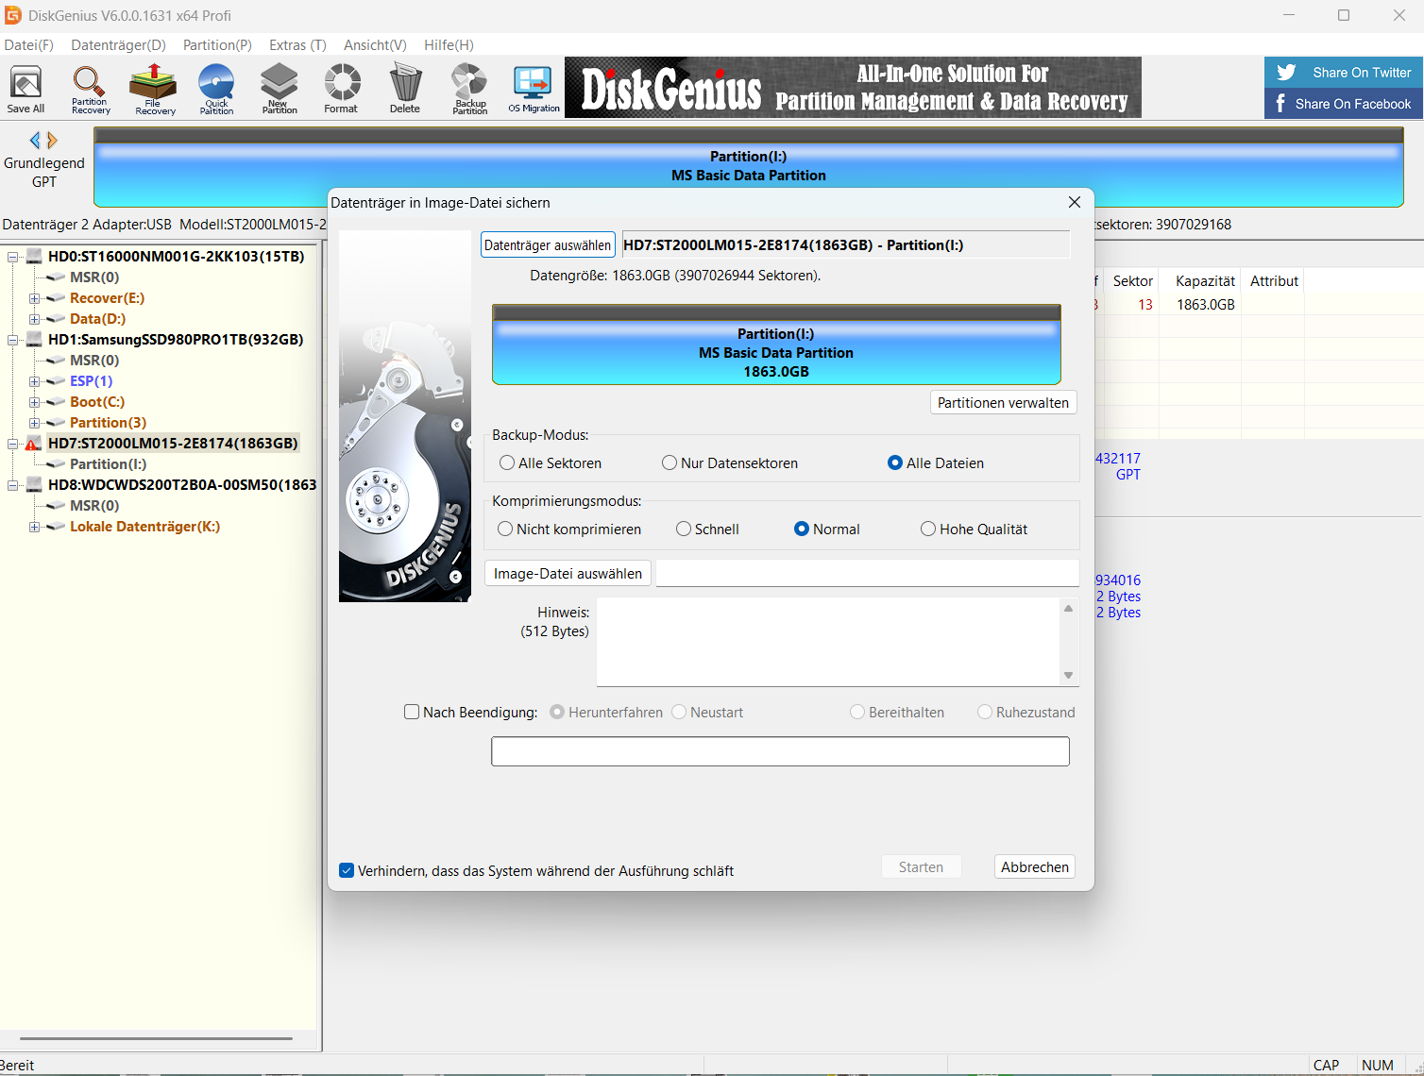Expand the Boot(C:) partition node

[x=34, y=402]
